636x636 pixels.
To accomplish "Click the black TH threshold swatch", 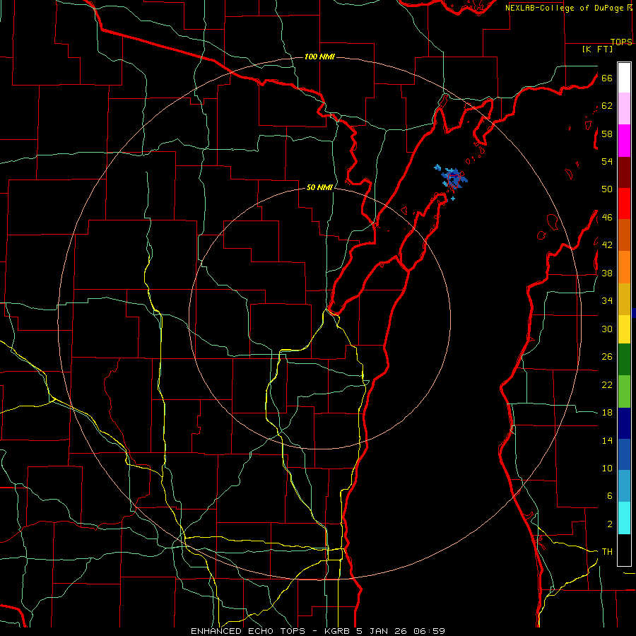I will point(624,550).
